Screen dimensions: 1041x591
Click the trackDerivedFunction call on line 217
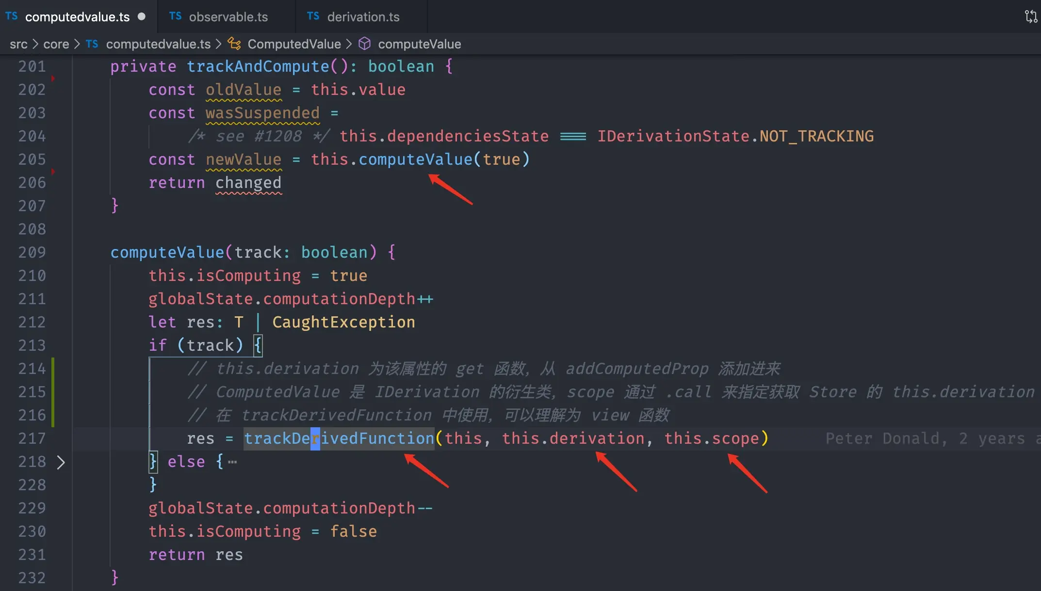click(x=339, y=438)
